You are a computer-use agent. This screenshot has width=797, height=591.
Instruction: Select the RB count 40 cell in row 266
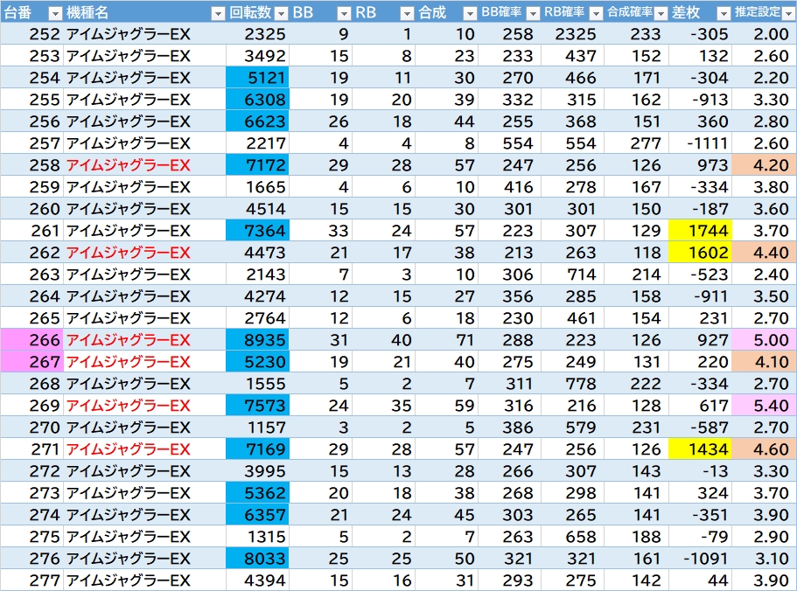[384, 340]
